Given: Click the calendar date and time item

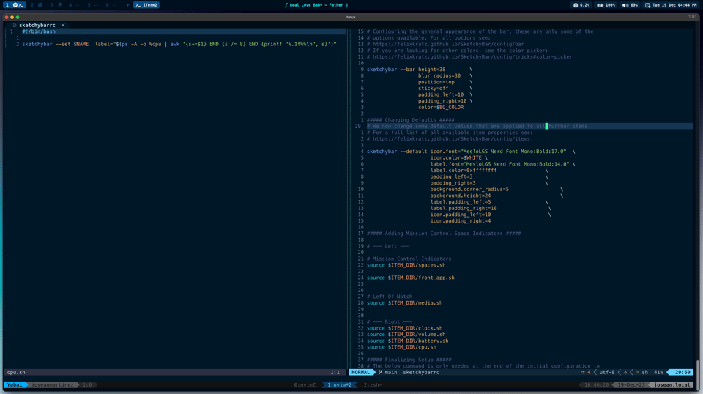Looking at the screenshot, I should pos(670,5).
